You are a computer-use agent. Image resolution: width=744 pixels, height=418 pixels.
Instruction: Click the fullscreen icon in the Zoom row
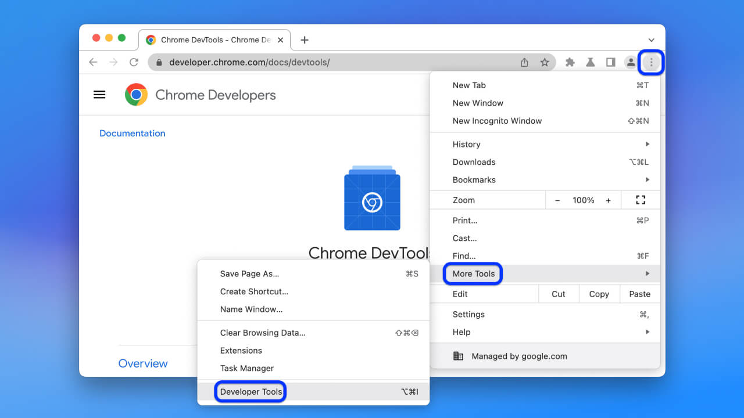coord(641,200)
